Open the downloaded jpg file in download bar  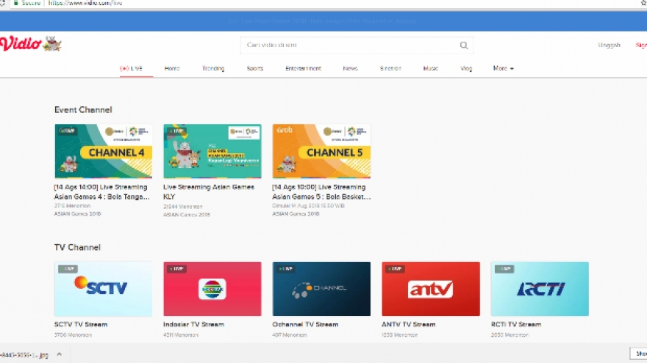tap(24, 355)
